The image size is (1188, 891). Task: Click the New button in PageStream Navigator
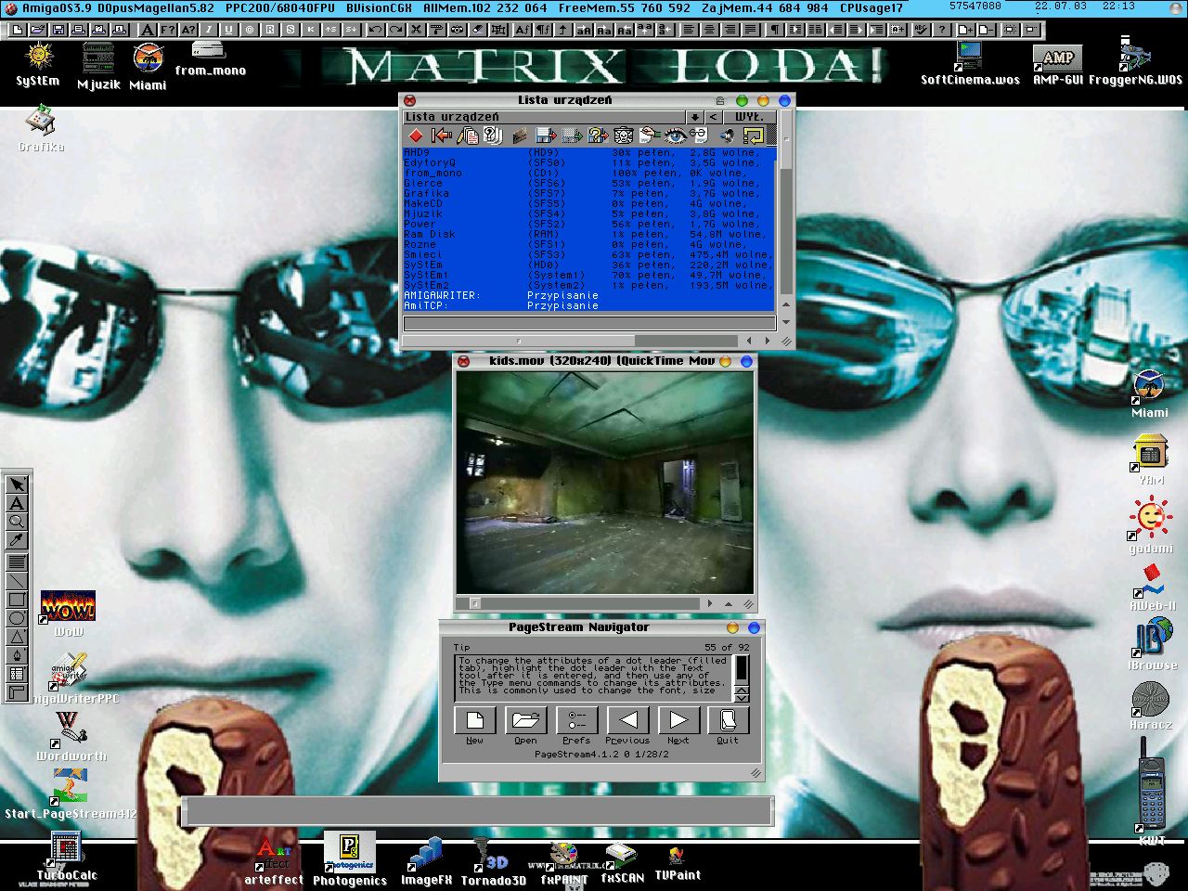point(474,720)
